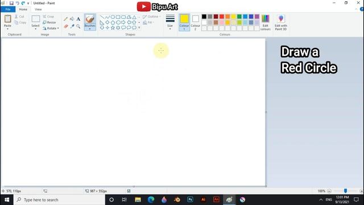Choose the Six-point star shape
This screenshot has width=364, height=205.
[118, 28]
